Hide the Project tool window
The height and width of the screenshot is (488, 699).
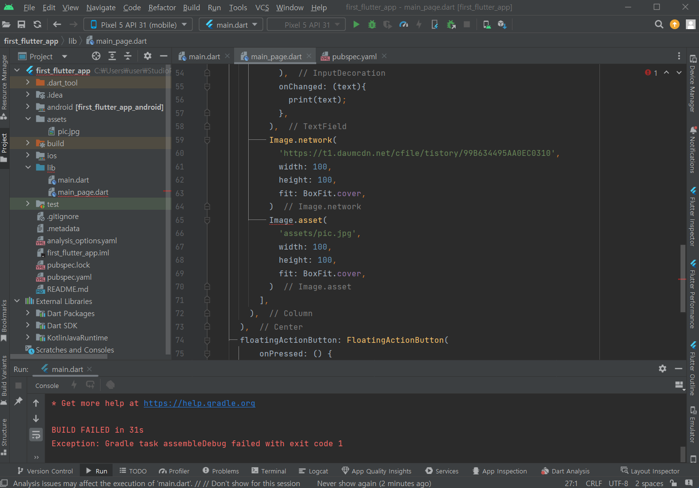click(x=164, y=56)
